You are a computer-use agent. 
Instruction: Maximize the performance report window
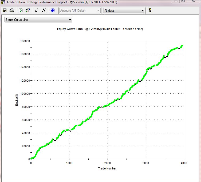point(183,1)
